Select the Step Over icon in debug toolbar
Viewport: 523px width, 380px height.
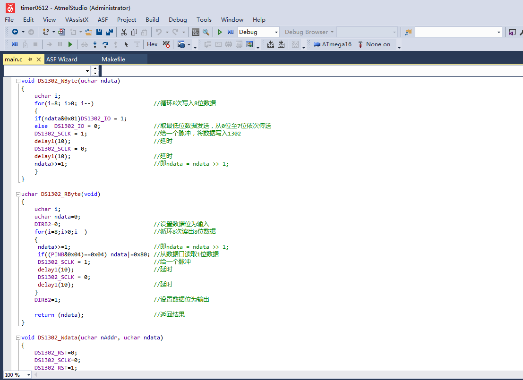coord(105,44)
